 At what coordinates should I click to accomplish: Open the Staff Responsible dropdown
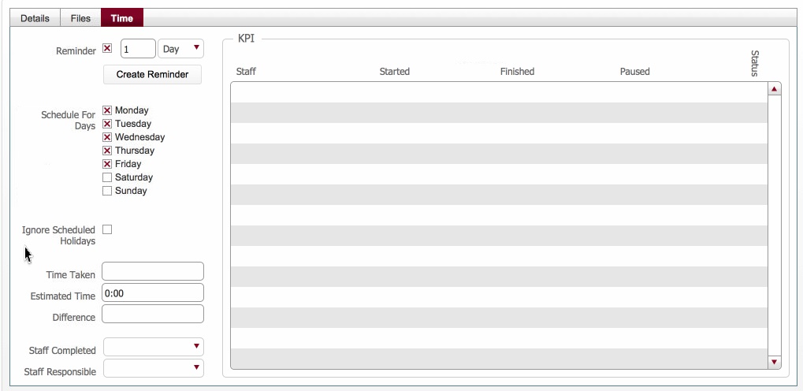pos(154,368)
